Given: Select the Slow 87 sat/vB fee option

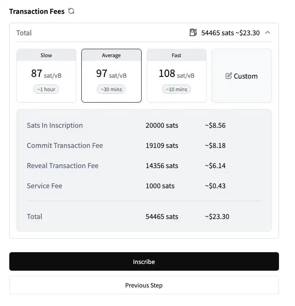Looking at the screenshot, I should [x=46, y=76].
